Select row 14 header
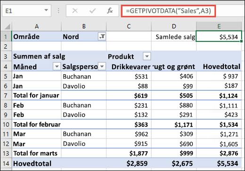The image size is (245, 171). pyautogui.click(x=6, y=163)
